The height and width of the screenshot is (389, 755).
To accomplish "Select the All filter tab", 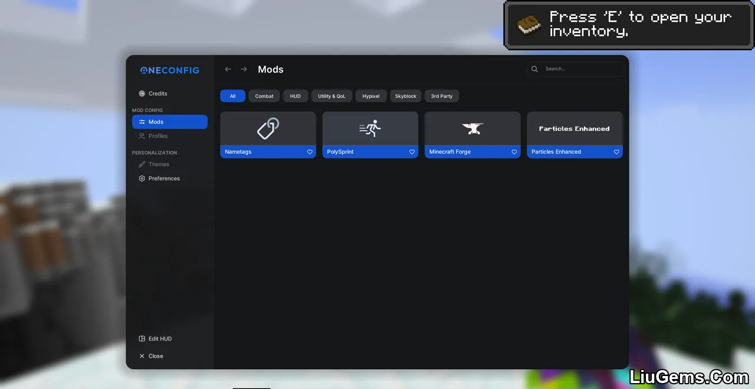I will click(232, 96).
